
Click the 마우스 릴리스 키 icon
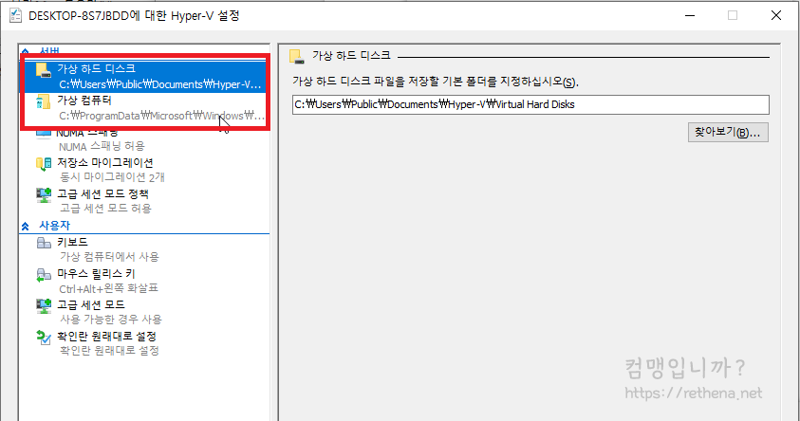point(44,275)
